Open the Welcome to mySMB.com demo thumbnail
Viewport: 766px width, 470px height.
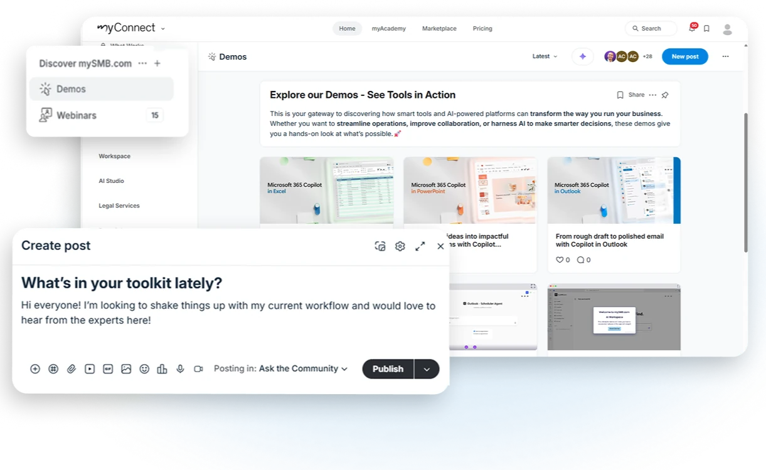click(x=614, y=316)
